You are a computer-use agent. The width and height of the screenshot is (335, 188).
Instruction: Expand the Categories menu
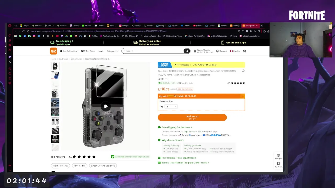pos(113,51)
